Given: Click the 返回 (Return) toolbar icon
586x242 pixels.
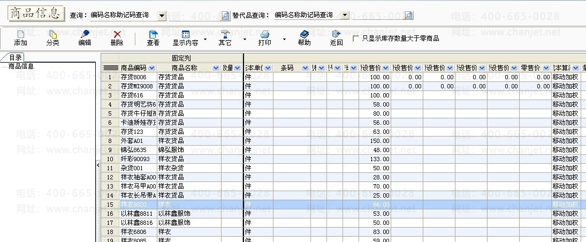Looking at the screenshot, I should (x=336, y=35).
